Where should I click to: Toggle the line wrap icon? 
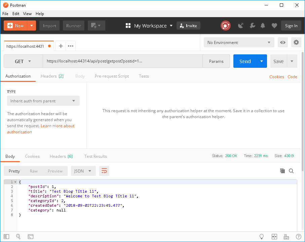tap(104, 171)
